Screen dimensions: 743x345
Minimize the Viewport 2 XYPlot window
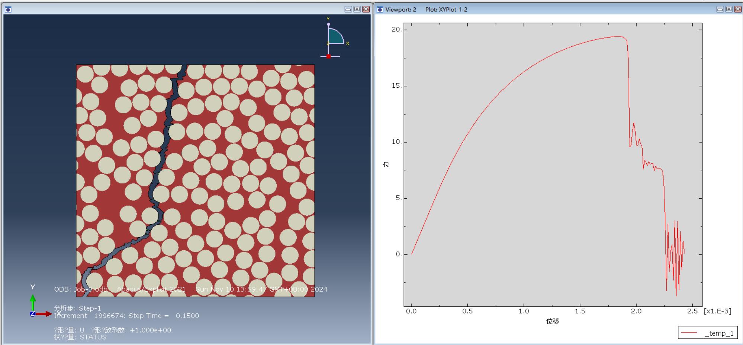720,9
